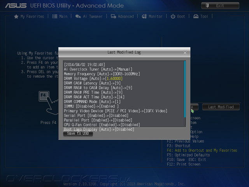Click the Last Modified Log title bar
249x187 pixels.
coord(124,52)
